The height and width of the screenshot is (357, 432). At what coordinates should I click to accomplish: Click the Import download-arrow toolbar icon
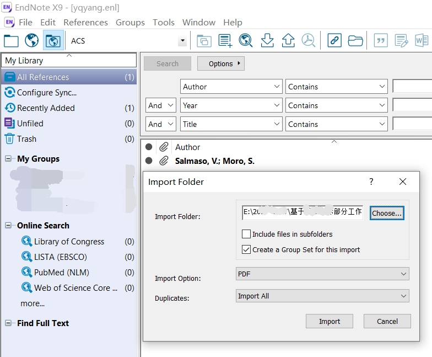[267, 41]
